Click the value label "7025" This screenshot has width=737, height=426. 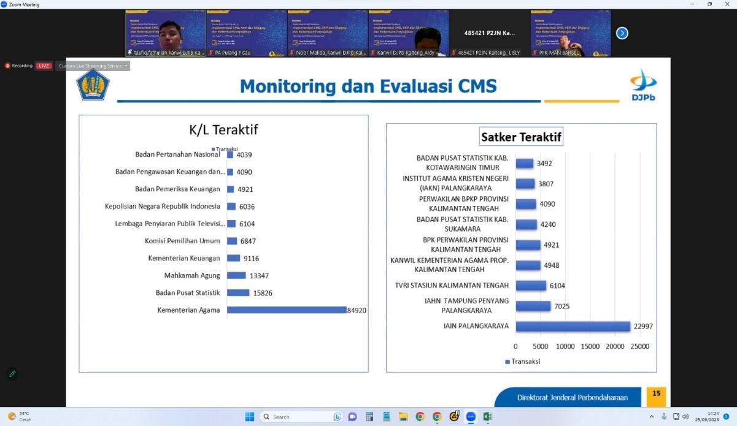click(561, 306)
